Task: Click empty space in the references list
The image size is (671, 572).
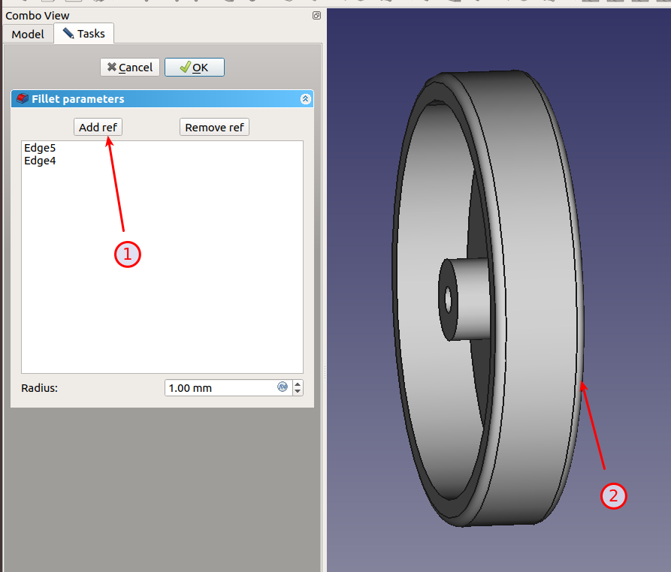Action: (x=162, y=285)
